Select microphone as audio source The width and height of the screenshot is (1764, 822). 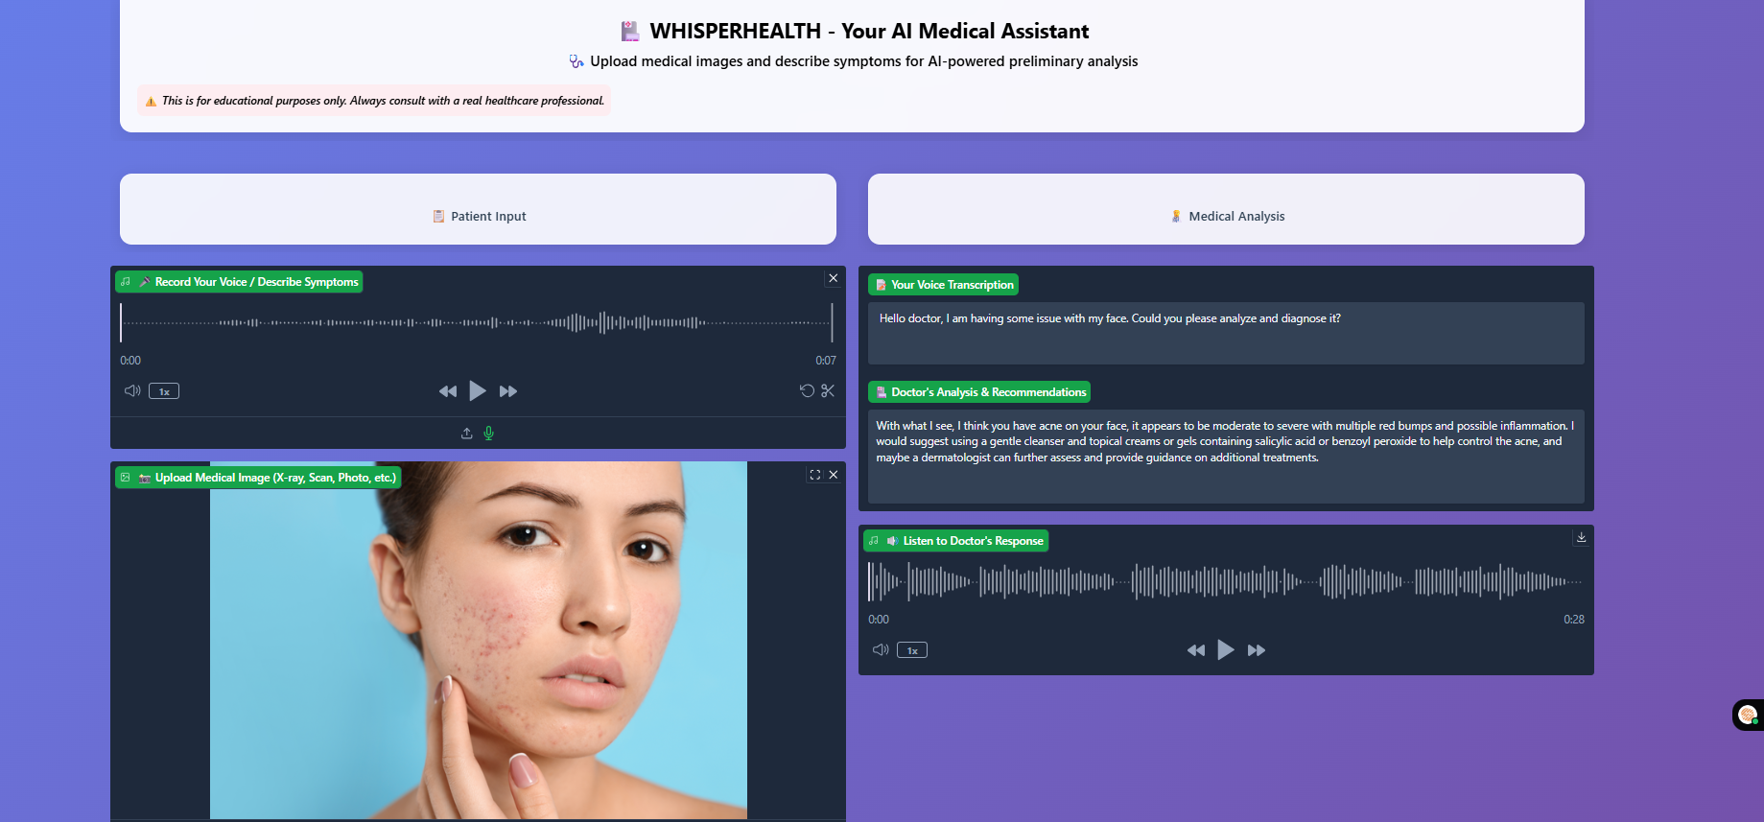click(489, 434)
